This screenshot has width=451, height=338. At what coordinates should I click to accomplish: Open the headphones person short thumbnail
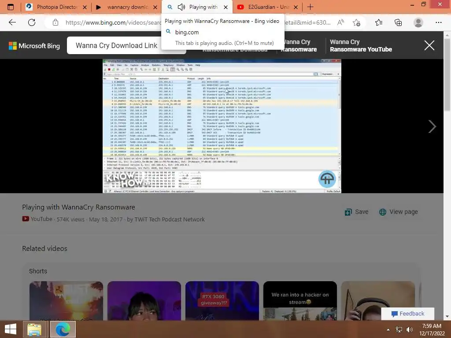[378, 301]
